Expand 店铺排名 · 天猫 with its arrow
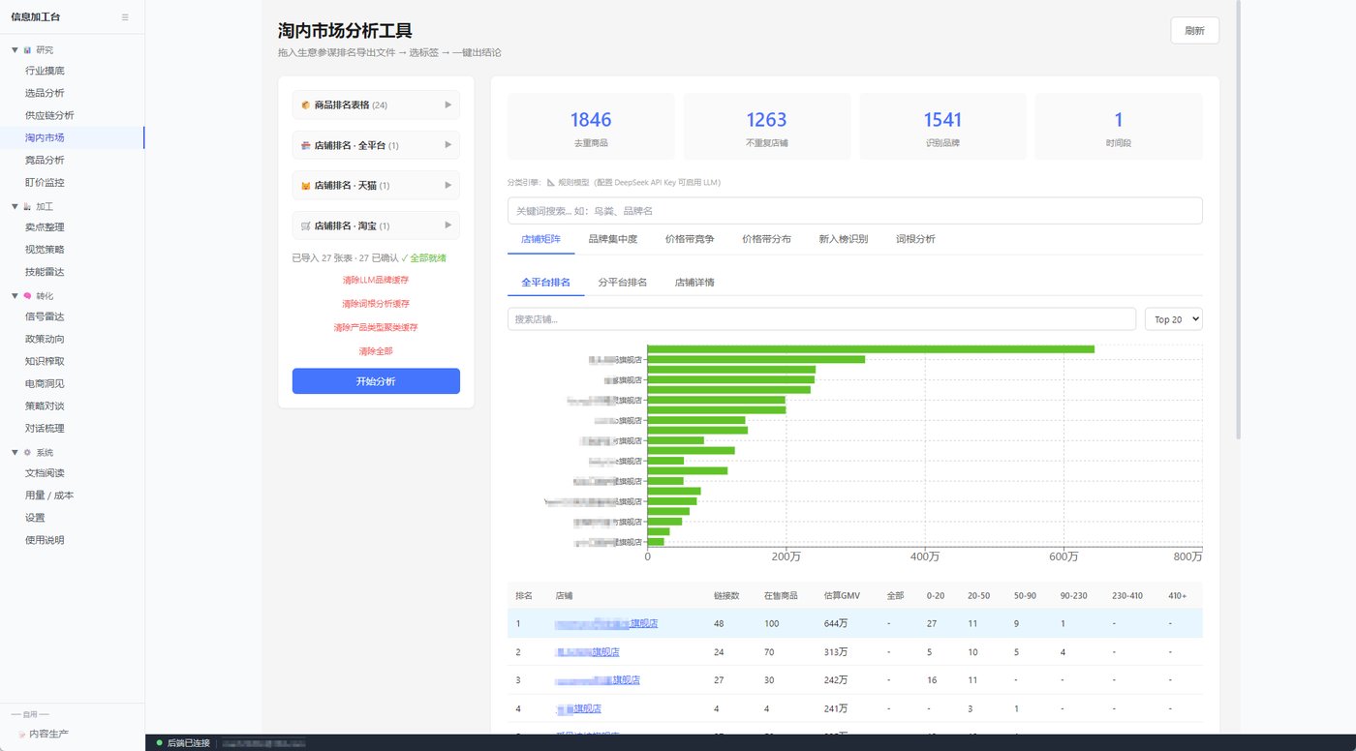 tap(447, 185)
